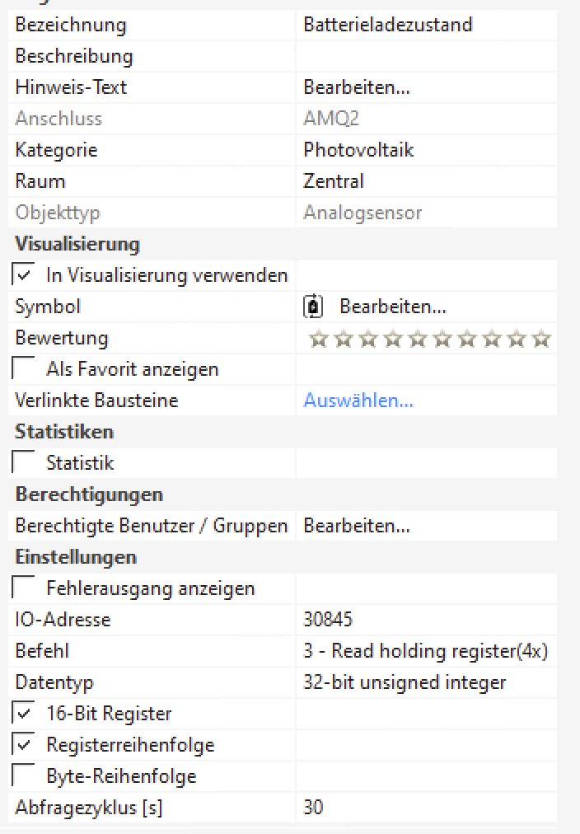Collapse the Statistiken section header

[64, 431]
